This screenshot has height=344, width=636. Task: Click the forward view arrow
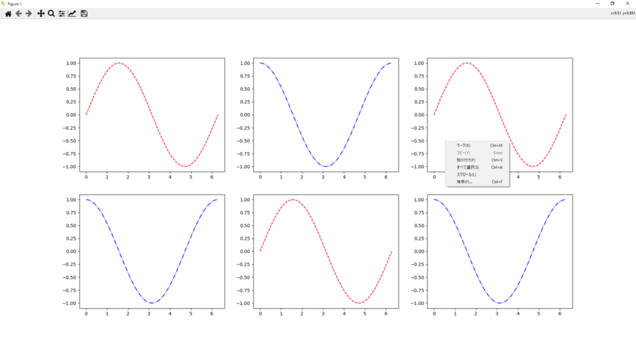[29, 14]
